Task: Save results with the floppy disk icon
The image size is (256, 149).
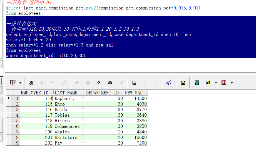Action: [x=183, y=83]
